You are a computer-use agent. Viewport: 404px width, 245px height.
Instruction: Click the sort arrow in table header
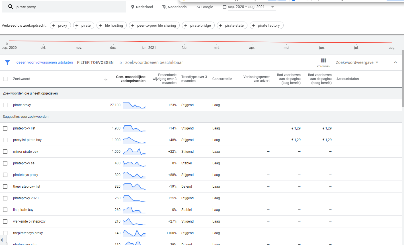tap(106, 79)
